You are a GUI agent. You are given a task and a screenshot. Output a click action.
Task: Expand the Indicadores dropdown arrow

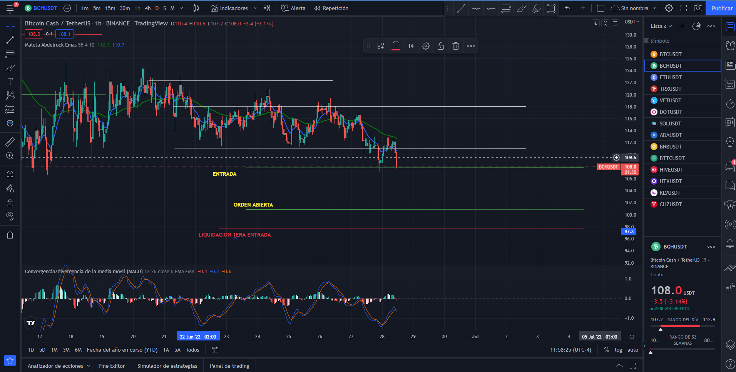(256, 8)
